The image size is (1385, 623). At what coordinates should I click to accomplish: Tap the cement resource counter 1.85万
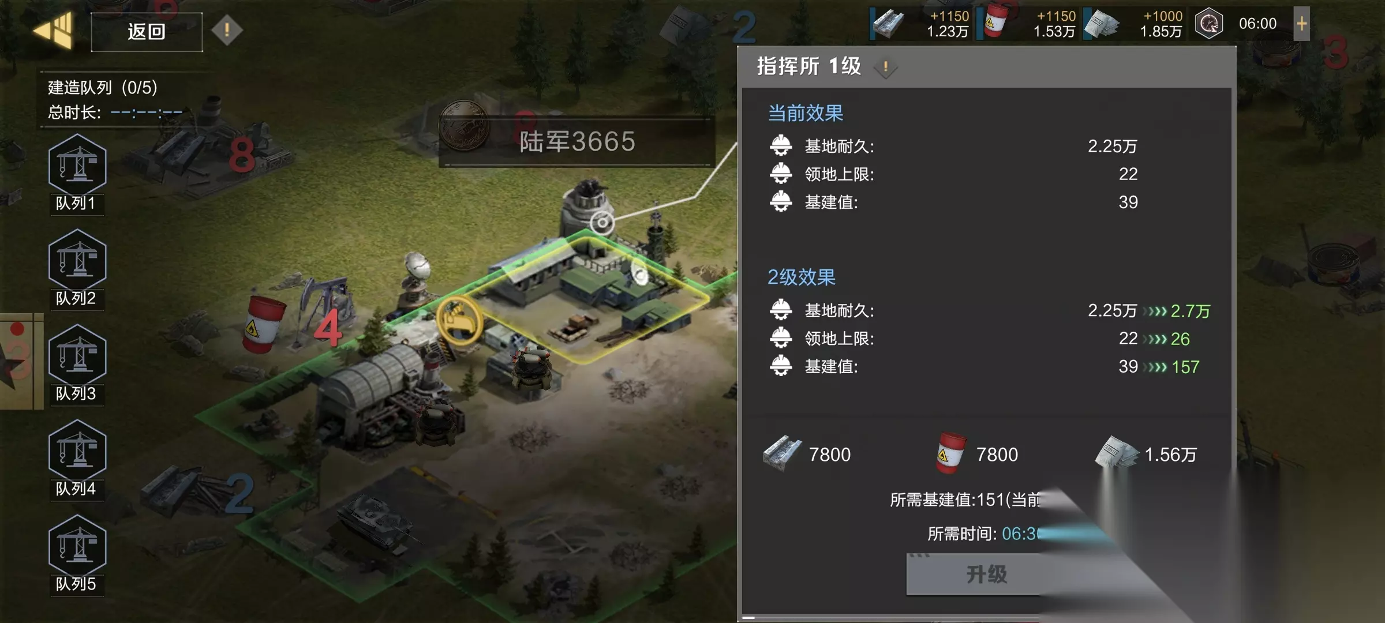(1135, 24)
